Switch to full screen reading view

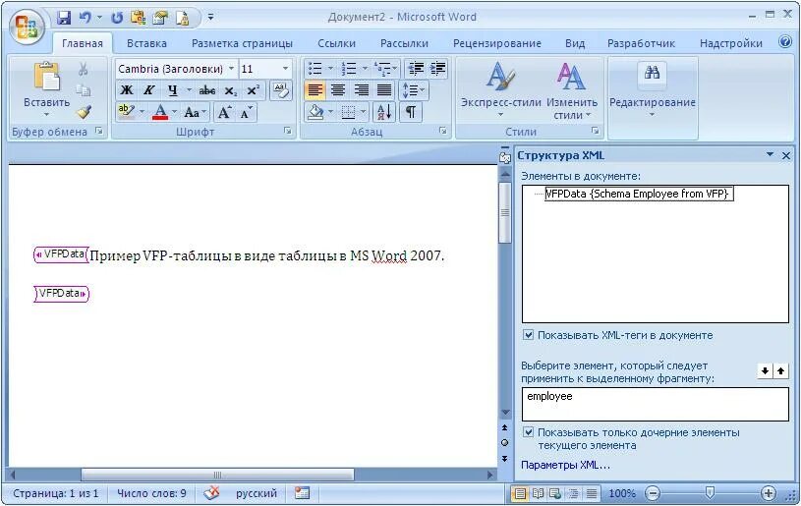click(x=538, y=494)
